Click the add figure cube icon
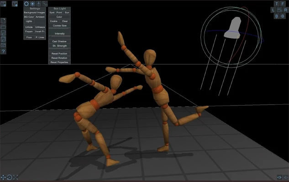289x182 pixels. pyautogui.click(x=3, y=4)
